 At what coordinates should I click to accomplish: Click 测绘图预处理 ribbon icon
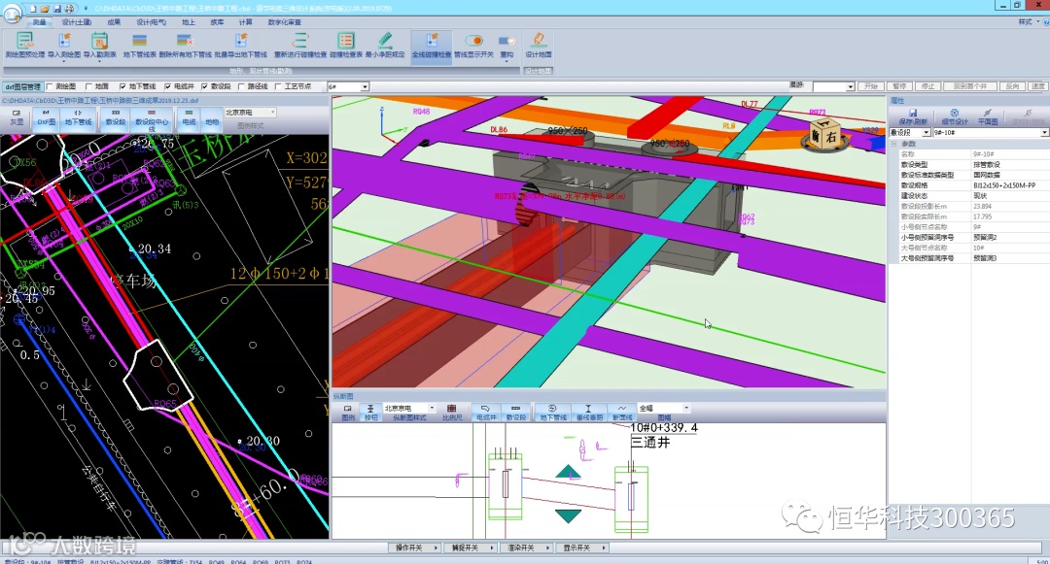24,41
